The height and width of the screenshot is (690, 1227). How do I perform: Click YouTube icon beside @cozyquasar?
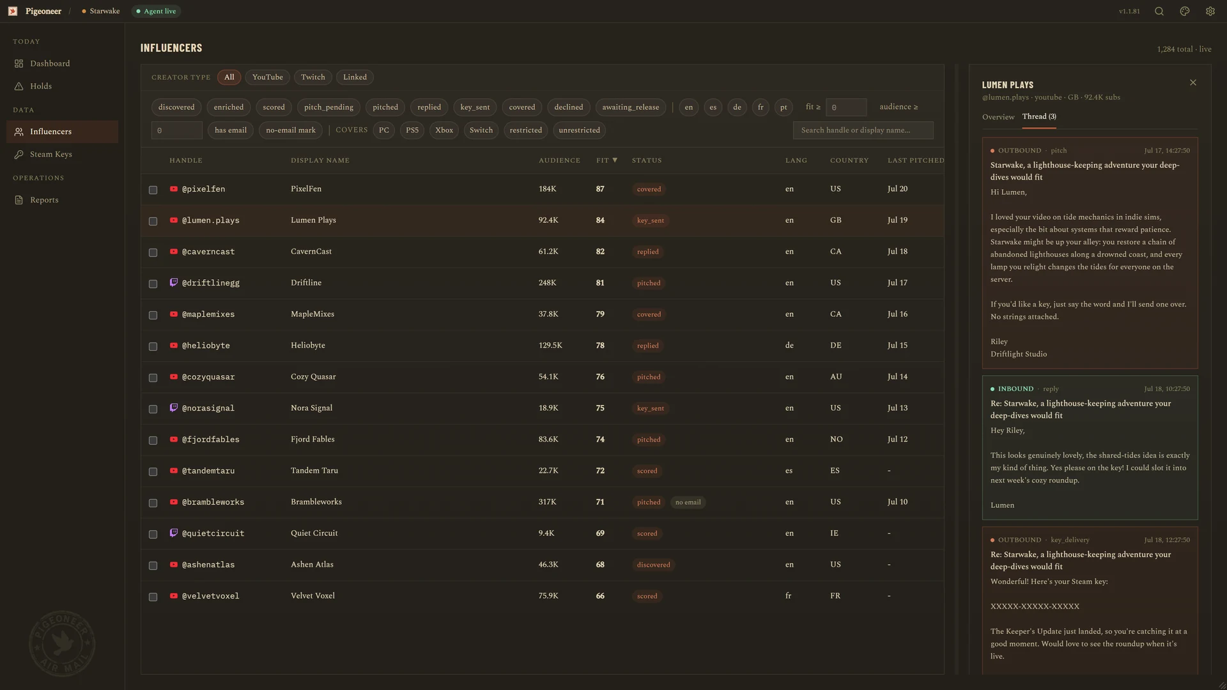(174, 377)
